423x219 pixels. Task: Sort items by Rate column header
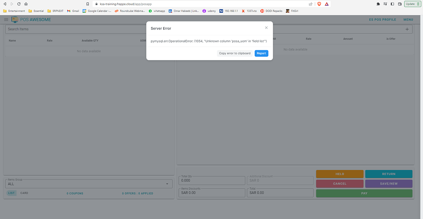click(x=50, y=41)
